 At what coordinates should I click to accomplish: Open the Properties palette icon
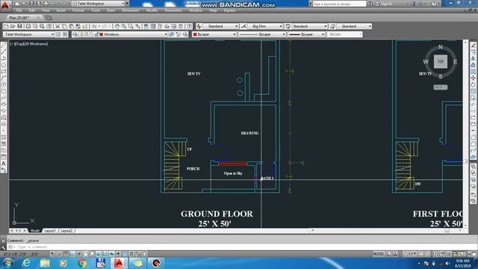click(146, 27)
